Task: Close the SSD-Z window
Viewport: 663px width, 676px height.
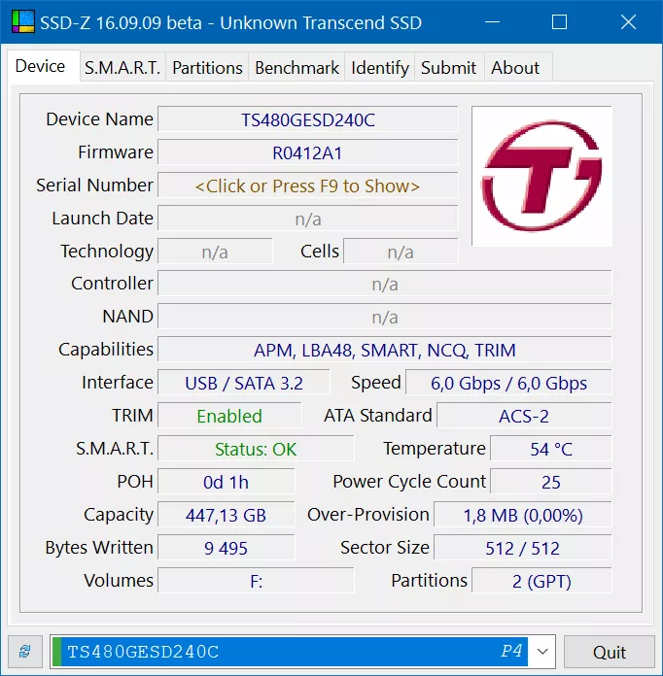Action: coord(628,22)
